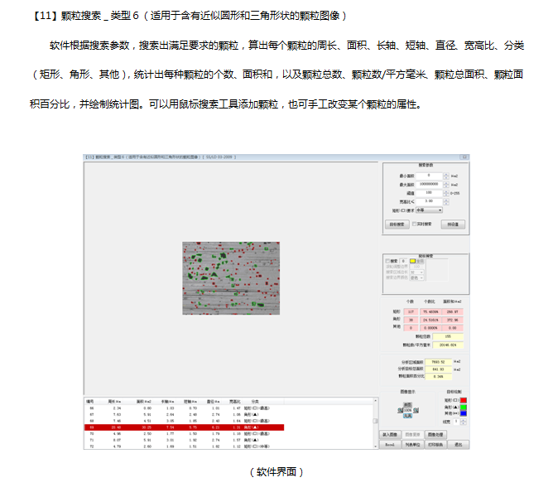The image size is (553, 492).
Task: Click the threshold value input field
Action: click(430, 192)
